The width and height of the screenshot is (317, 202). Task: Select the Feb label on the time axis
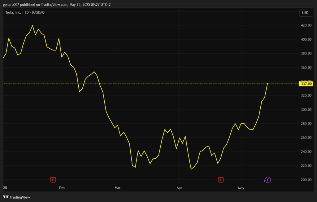(62, 188)
